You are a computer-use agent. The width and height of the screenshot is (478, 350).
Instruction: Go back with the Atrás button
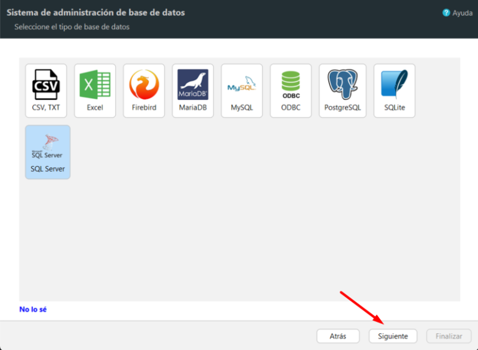338,336
